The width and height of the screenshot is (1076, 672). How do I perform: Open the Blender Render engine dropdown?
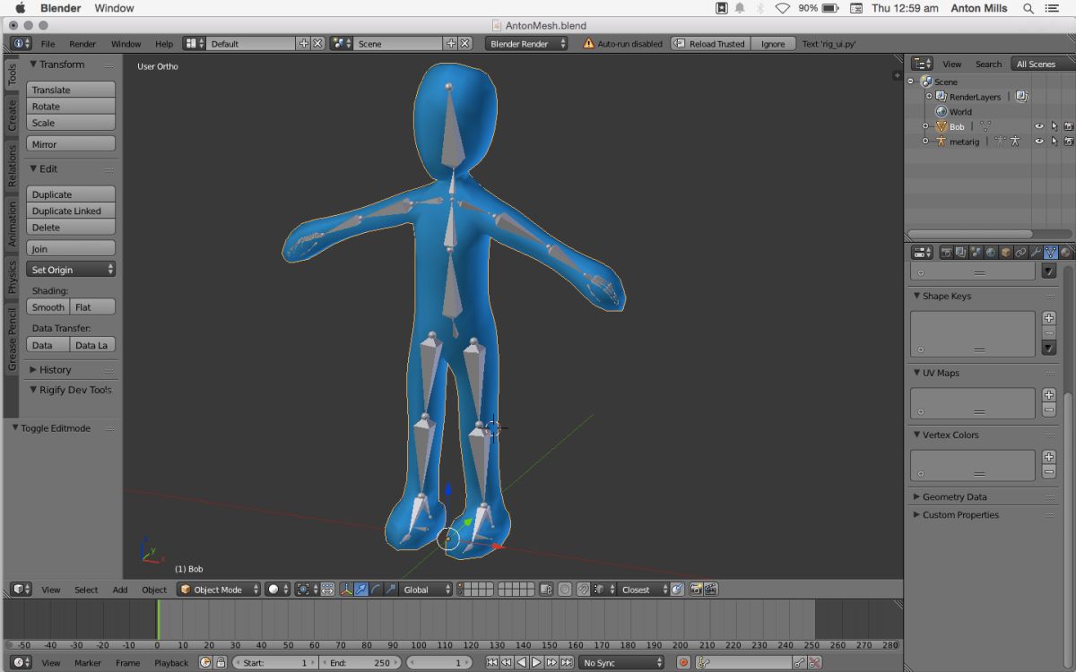[527, 43]
